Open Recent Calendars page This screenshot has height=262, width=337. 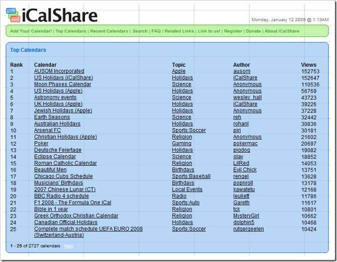(109, 31)
